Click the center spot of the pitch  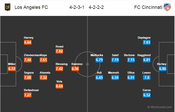pyautogui.click(x=88, y=64)
